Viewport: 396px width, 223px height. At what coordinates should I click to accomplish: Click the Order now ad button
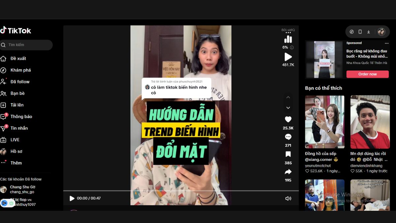click(x=367, y=74)
